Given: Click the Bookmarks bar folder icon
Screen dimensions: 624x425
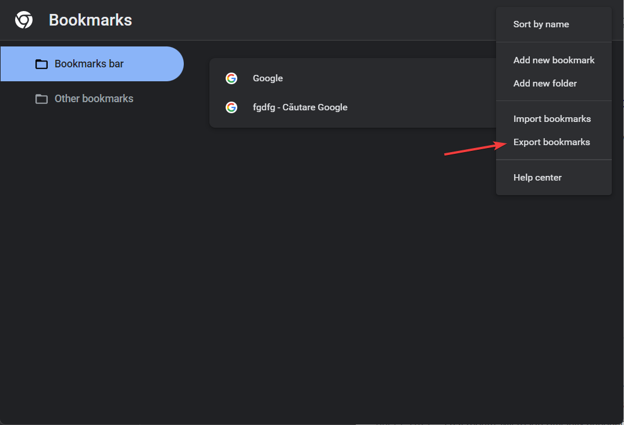Looking at the screenshot, I should [x=41, y=64].
